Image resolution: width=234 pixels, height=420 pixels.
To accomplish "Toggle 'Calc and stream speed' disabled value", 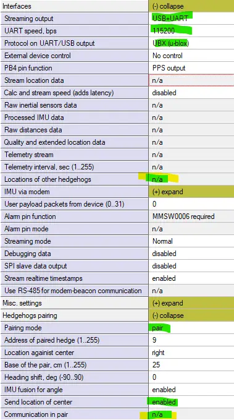I will (191, 93).
